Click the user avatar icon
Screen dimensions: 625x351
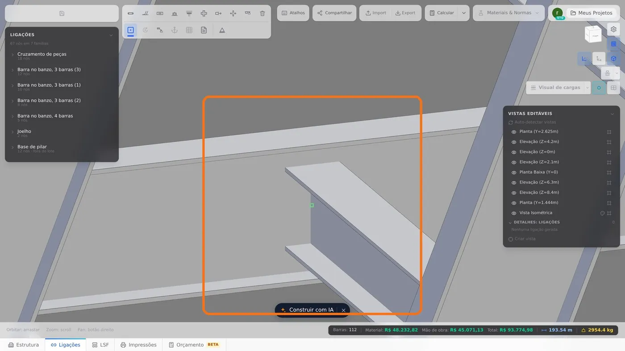coord(557,13)
